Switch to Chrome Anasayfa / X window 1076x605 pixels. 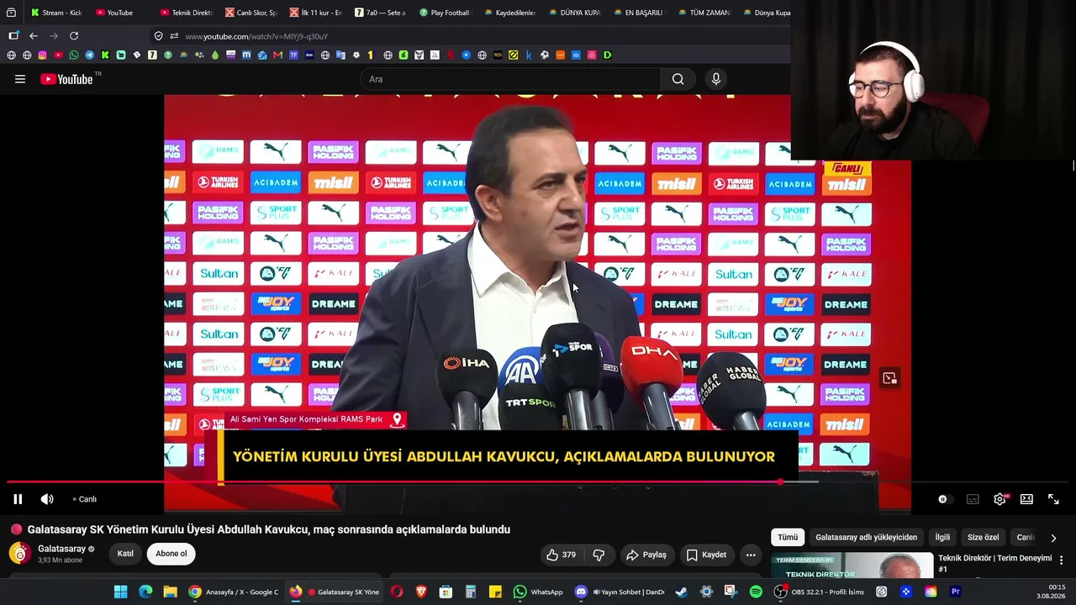[234, 592]
